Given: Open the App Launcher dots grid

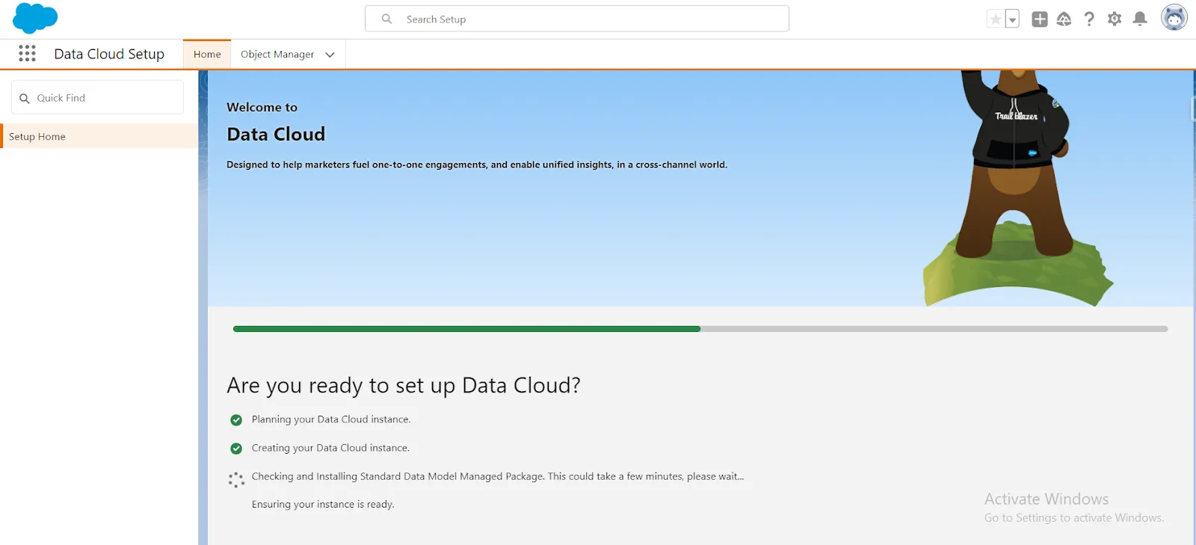Looking at the screenshot, I should pyautogui.click(x=28, y=53).
